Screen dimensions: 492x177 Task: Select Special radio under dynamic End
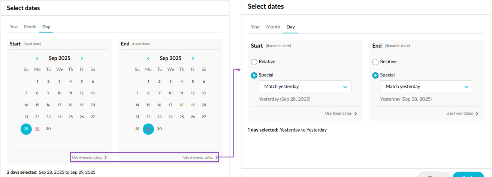[375, 75]
